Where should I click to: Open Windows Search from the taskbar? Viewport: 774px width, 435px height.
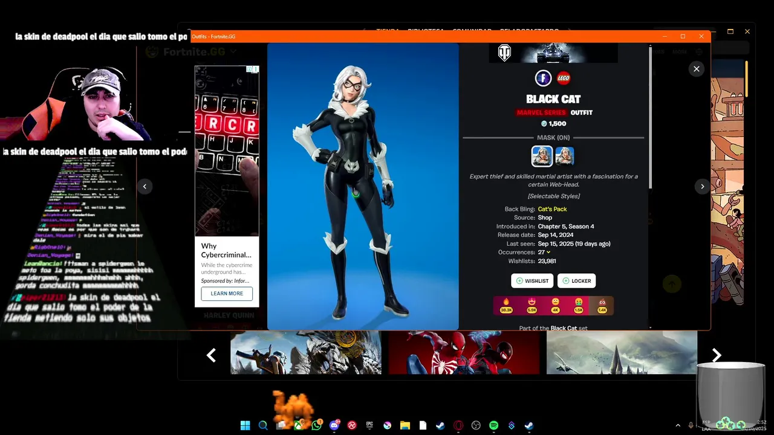[263, 425]
